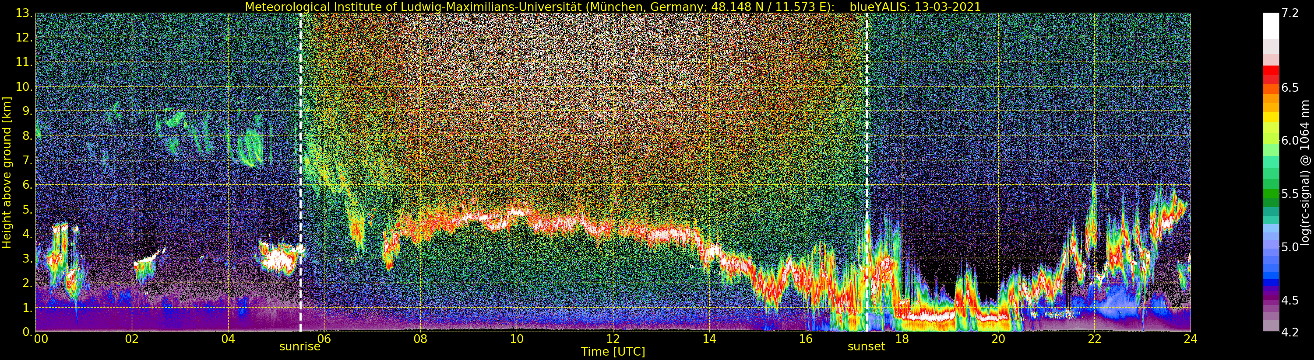Click the "5.0" colorbar tick value
Viewport: 1314px width, 360px height.
click(1290, 247)
